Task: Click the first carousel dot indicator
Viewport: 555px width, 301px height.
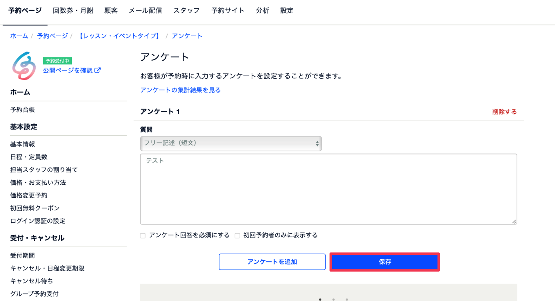Action: 320,299
